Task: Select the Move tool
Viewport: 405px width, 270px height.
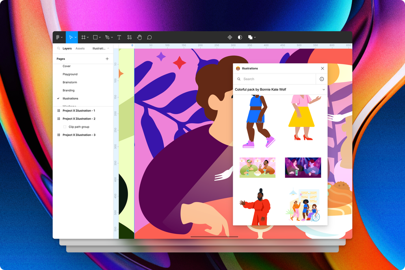Action: (71, 37)
